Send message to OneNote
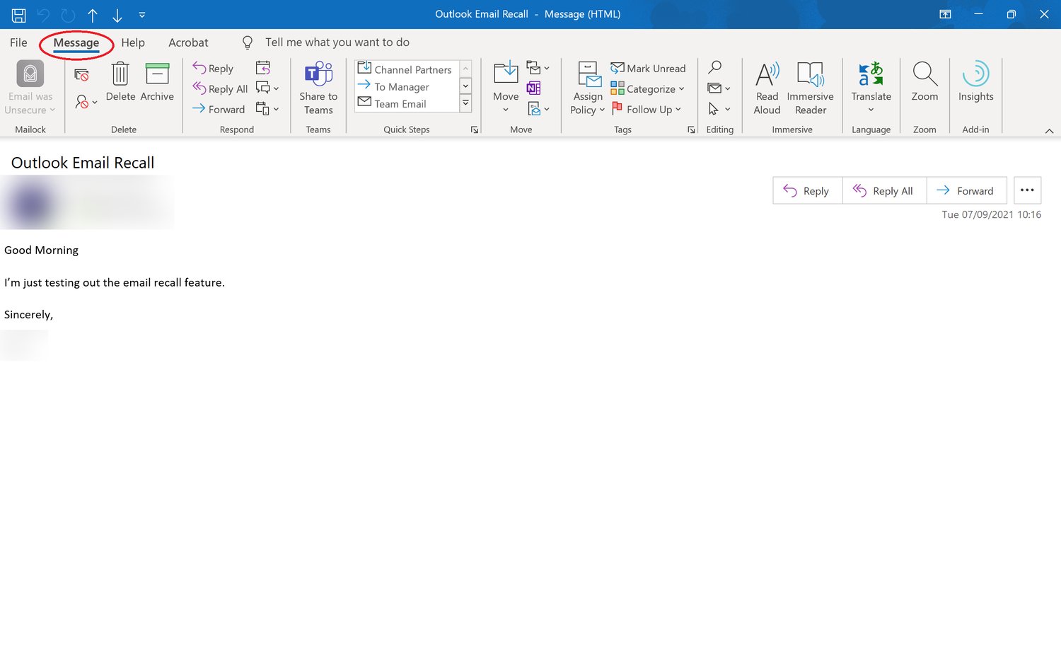 (534, 88)
